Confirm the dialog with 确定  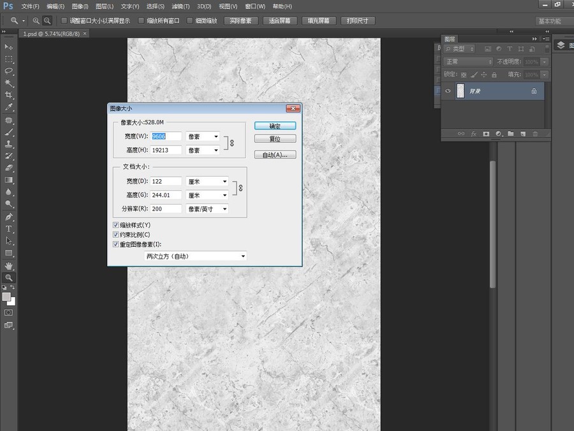(x=275, y=126)
